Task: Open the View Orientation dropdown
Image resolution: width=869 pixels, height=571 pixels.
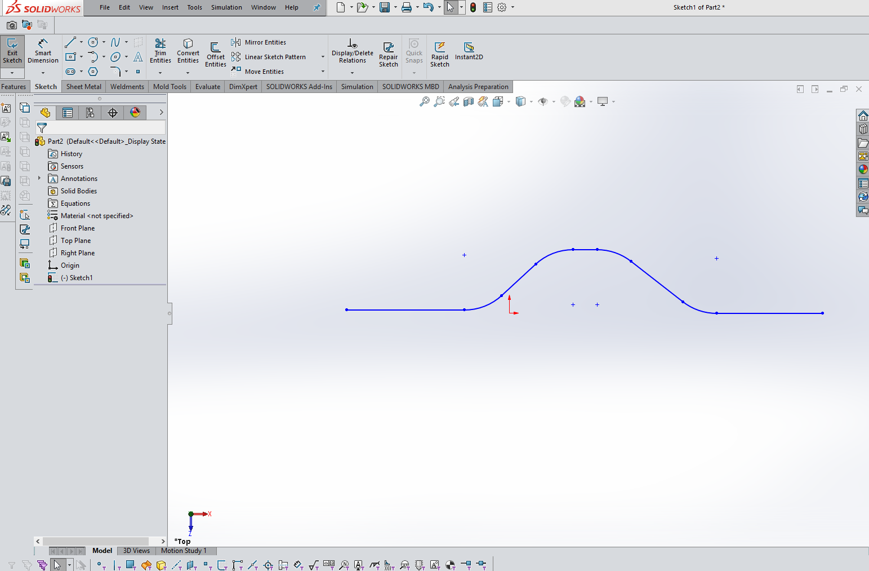Action: 532,101
